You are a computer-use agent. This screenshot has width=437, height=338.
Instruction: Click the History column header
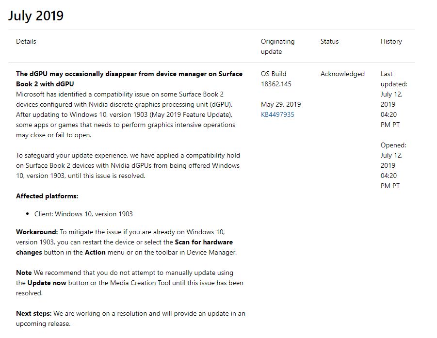pyautogui.click(x=391, y=41)
